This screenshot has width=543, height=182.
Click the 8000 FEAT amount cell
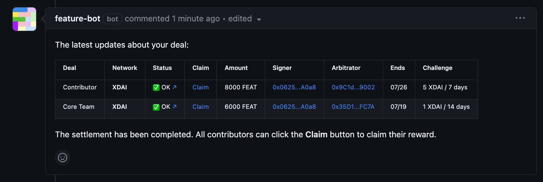pyautogui.click(x=241, y=87)
